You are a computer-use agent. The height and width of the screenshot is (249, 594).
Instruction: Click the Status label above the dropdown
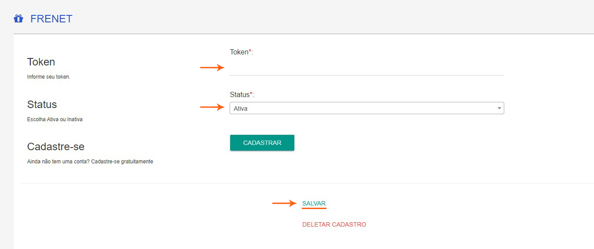239,94
